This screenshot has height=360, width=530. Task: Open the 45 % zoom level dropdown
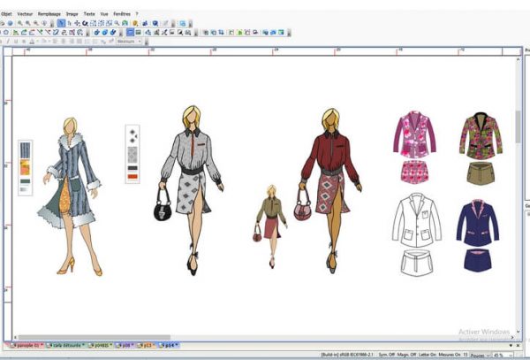click(503, 355)
